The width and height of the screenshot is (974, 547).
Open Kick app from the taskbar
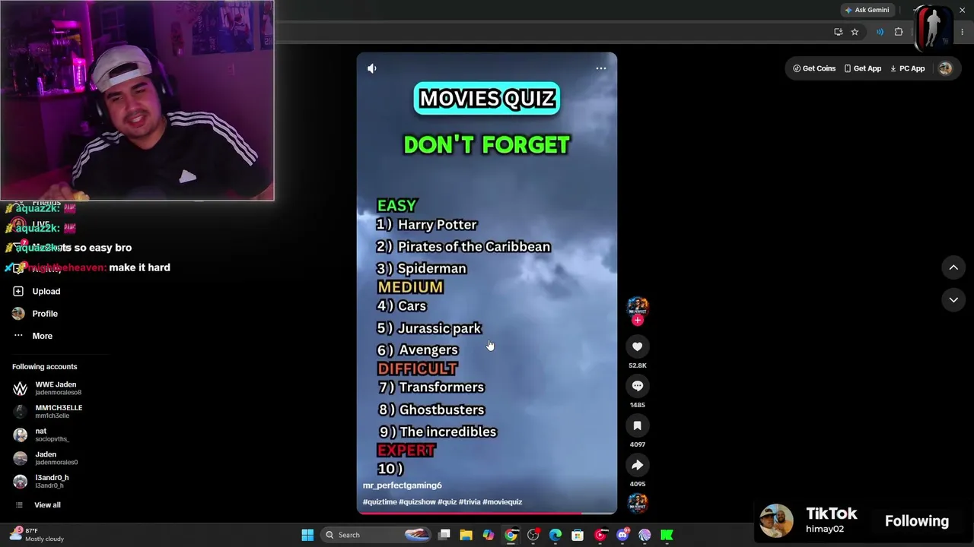click(x=667, y=535)
